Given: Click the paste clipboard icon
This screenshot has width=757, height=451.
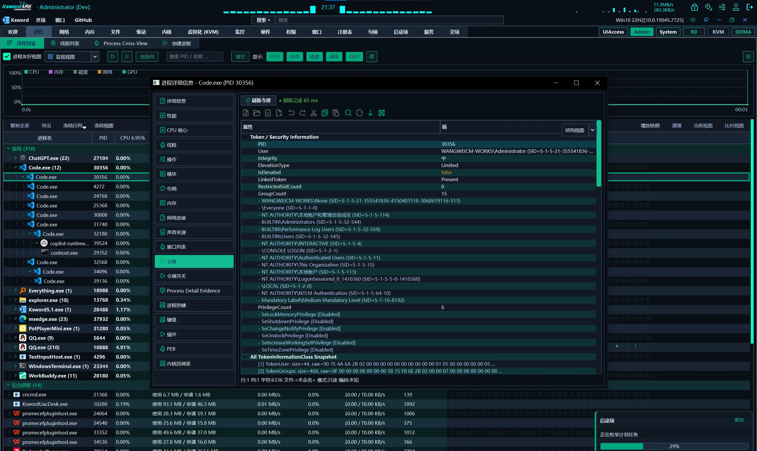Looking at the screenshot, I should click(336, 113).
